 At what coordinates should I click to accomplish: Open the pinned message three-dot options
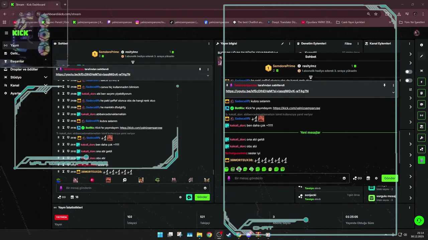coord(208,69)
